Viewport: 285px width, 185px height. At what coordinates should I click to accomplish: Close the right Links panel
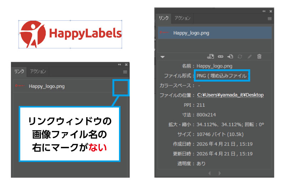click(x=271, y=11)
